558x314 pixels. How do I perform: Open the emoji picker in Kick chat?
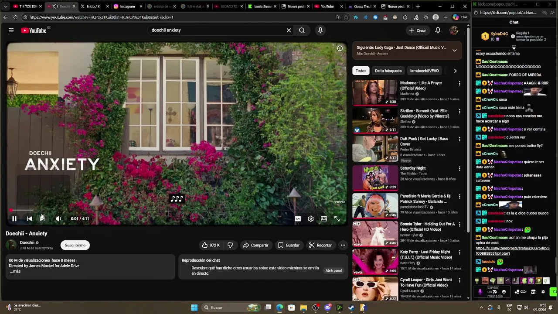coord(504,292)
